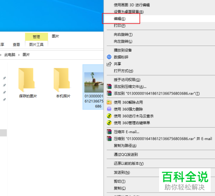
Task: Switch to 管理 ribbon tab
Action: (37, 37)
